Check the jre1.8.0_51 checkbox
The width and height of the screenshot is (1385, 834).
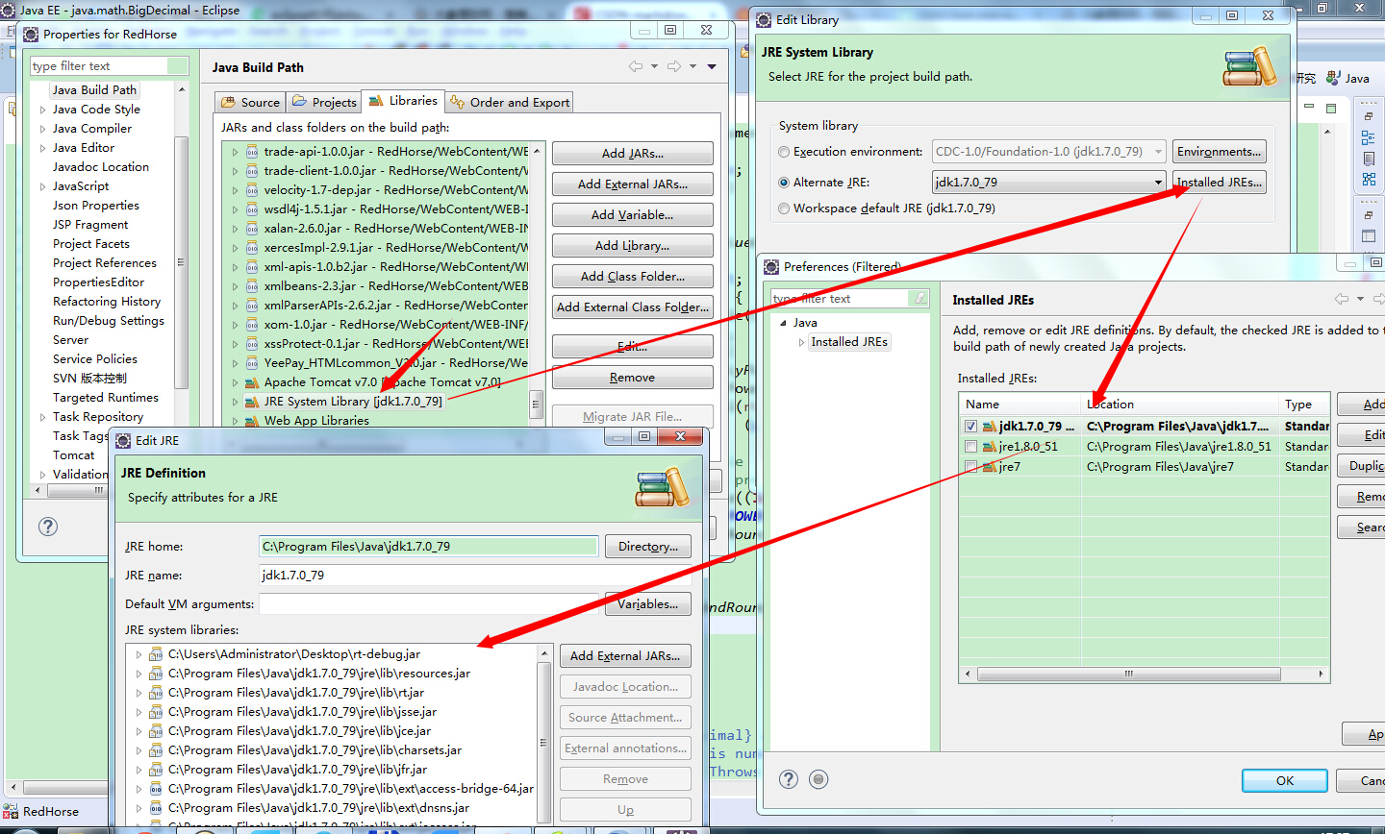click(971, 447)
